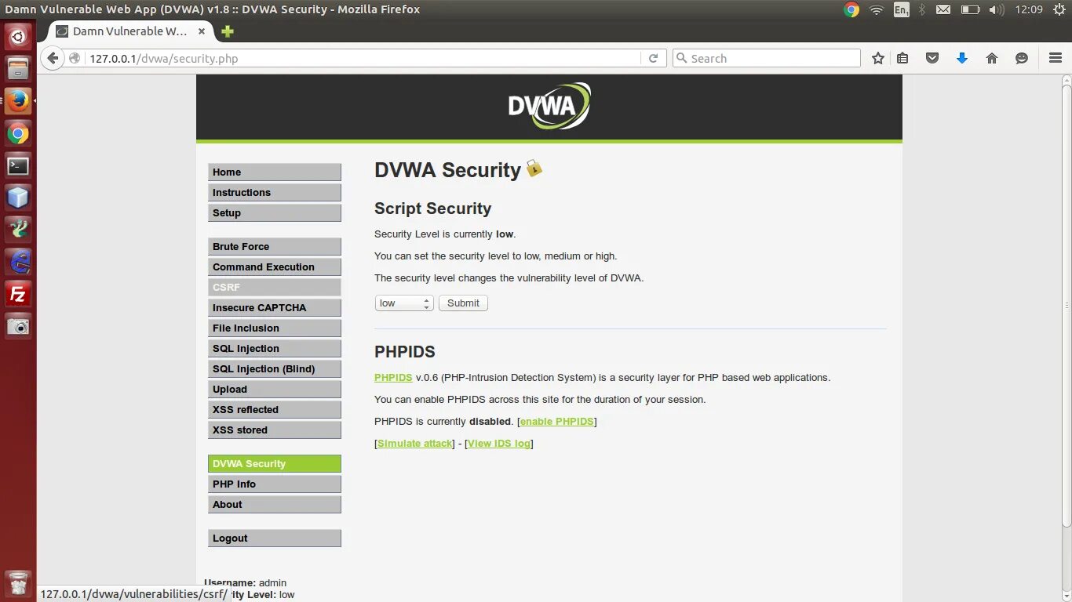
Task: Open the Ubuntu Dash launcher icon
Action: coord(18,36)
